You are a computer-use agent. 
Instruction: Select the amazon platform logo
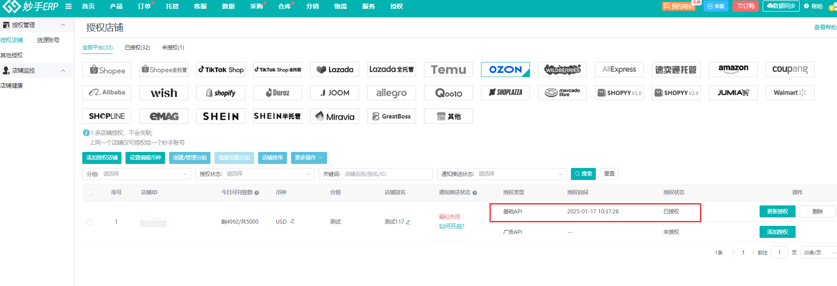733,69
